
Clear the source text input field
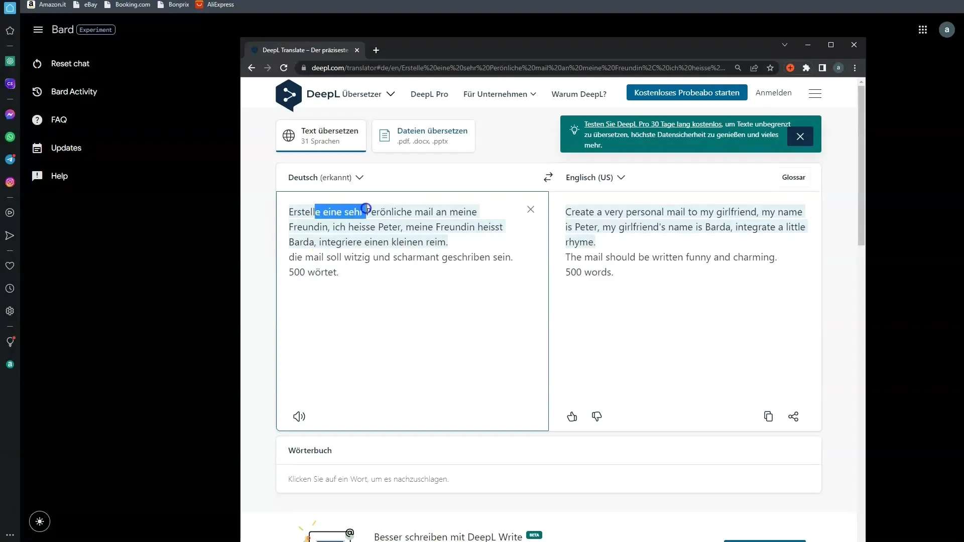530,209
